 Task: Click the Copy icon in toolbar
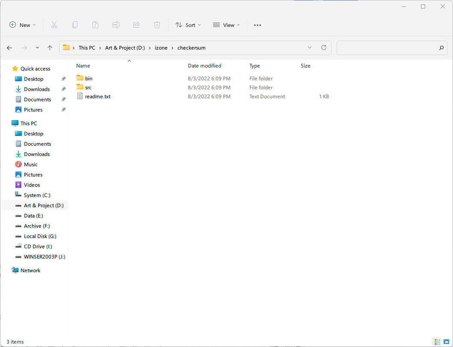pyautogui.click(x=75, y=25)
